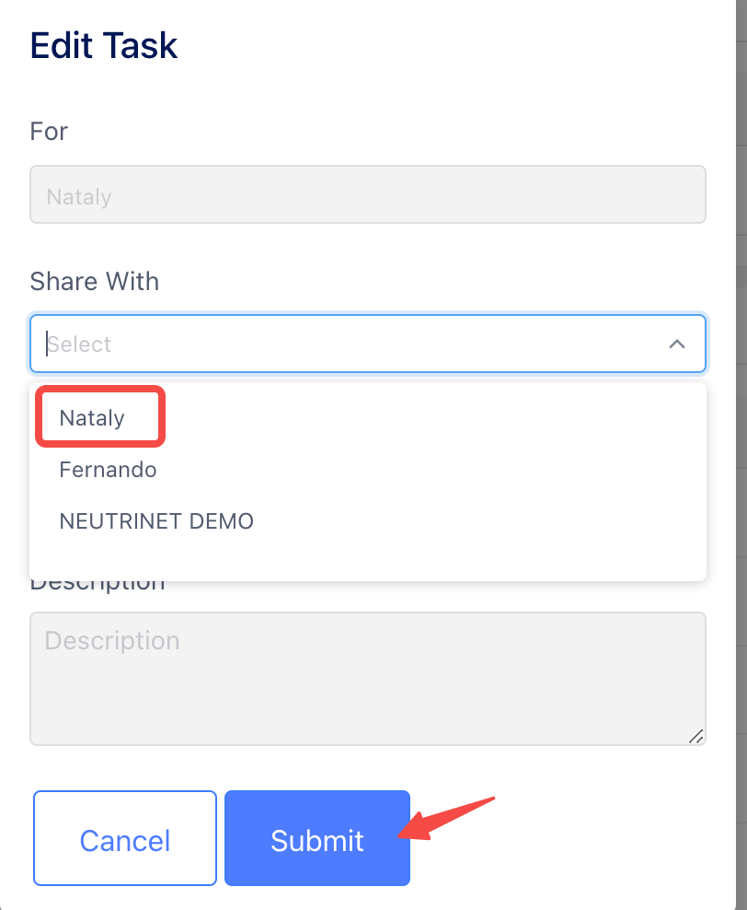Screen dimensions: 747x910
Task: Click the Select placeholder text
Action: pyautogui.click(x=79, y=344)
